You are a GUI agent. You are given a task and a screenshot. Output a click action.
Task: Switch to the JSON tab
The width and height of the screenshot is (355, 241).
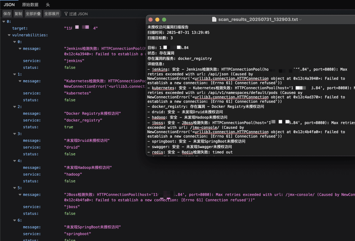point(9,4)
